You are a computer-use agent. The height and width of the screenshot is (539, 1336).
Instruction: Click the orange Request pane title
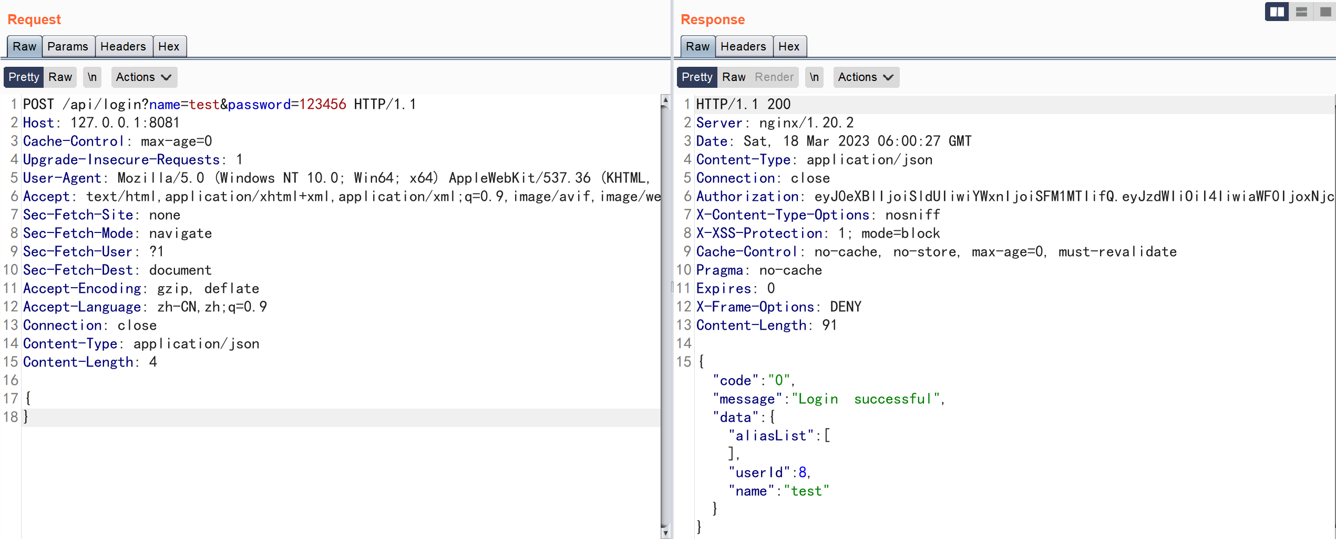pos(34,19)
